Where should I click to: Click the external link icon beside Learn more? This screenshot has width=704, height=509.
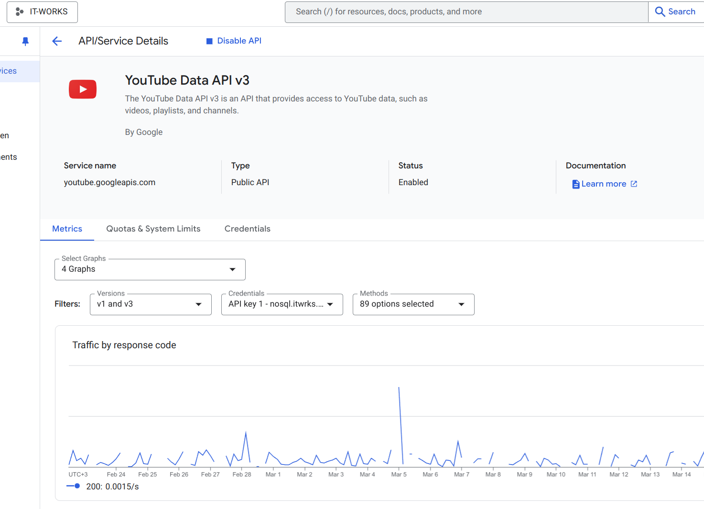(634, 184)
